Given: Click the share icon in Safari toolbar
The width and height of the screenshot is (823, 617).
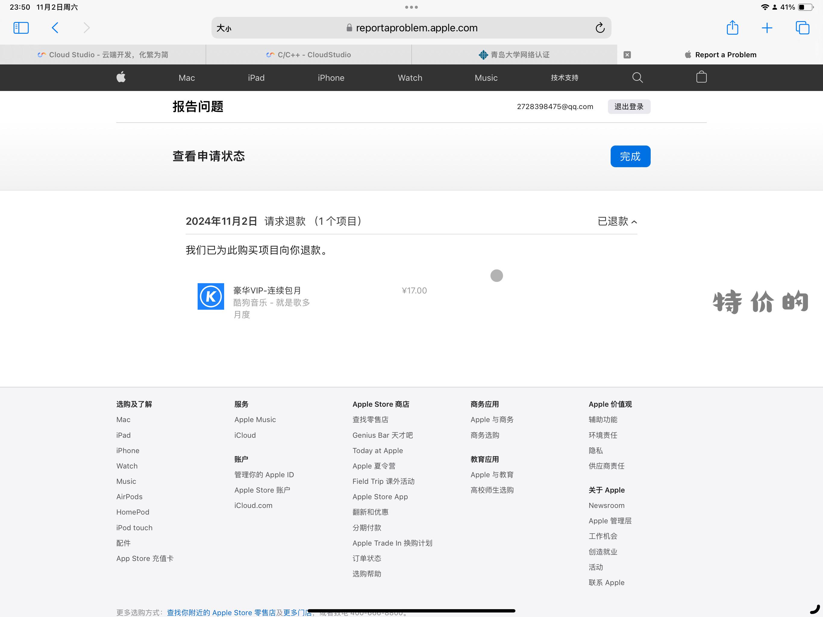Looking at the screenshot, I should point(732,27).
